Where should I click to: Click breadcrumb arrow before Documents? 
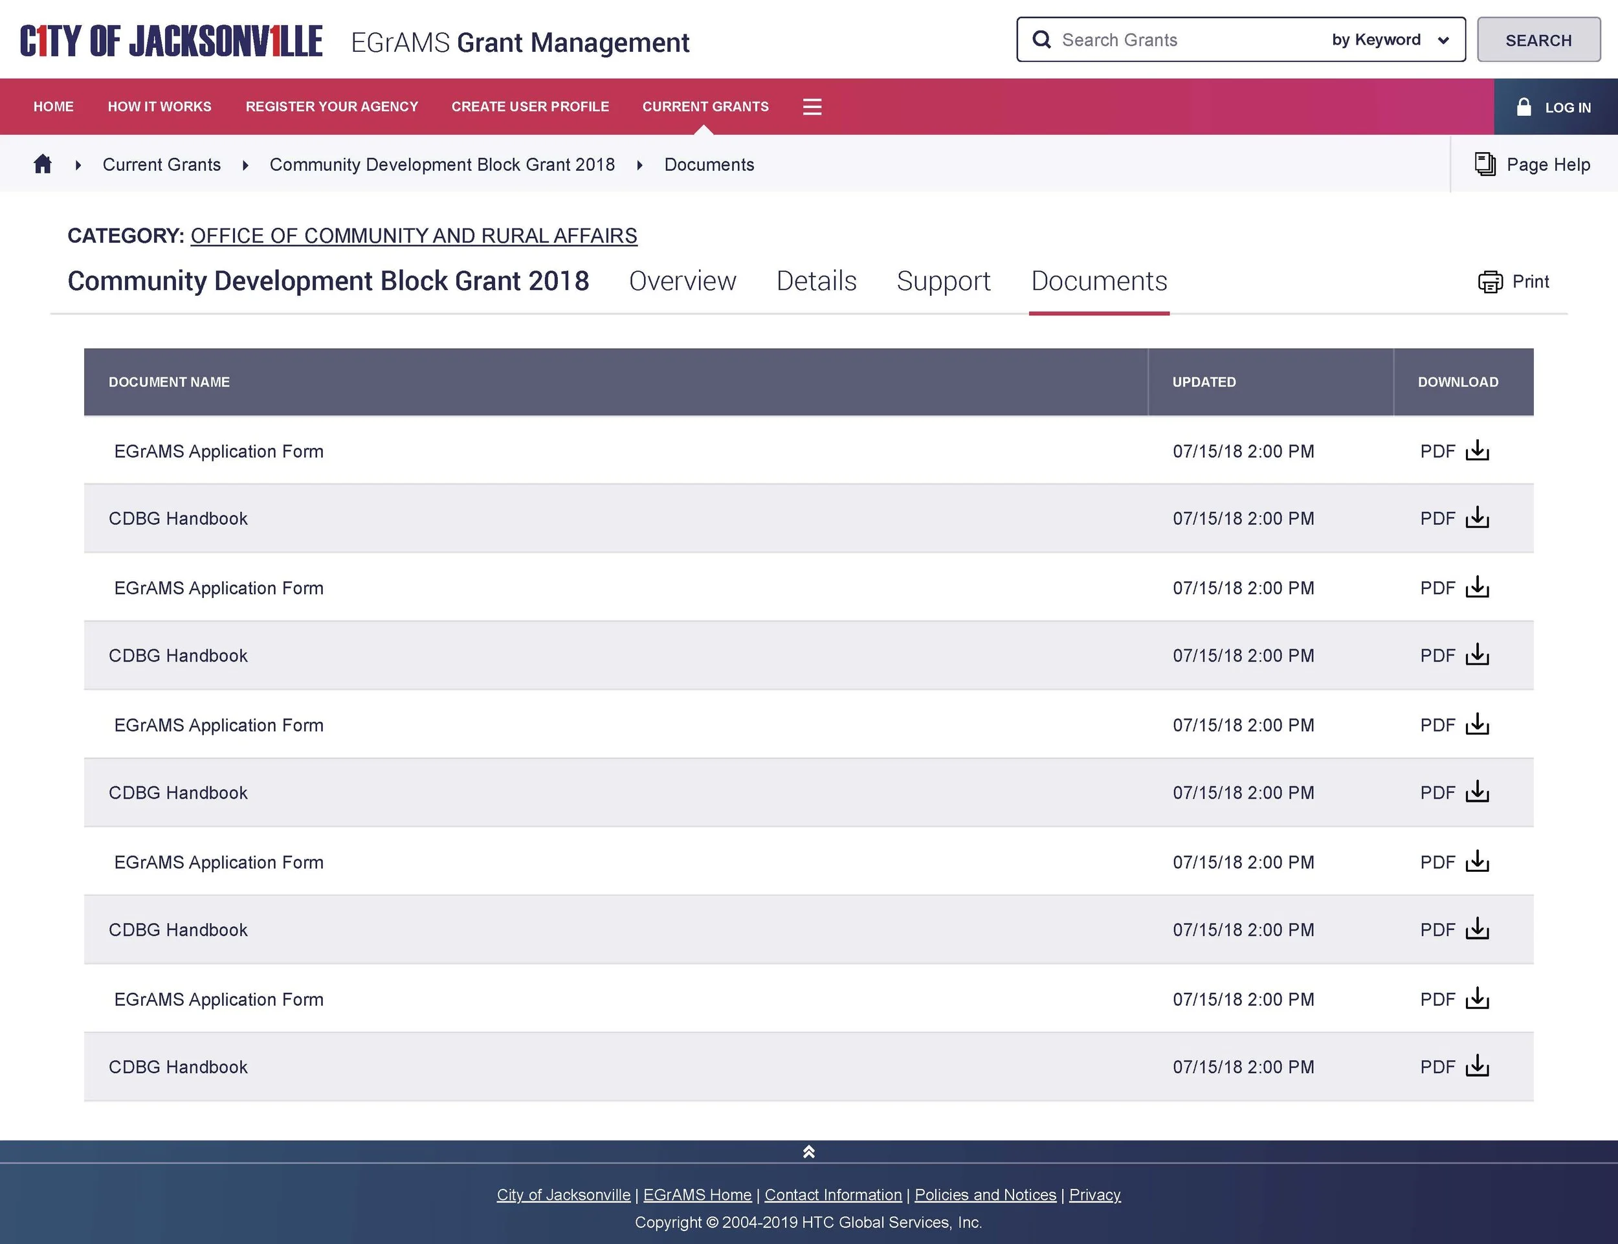tap(640, 165)
